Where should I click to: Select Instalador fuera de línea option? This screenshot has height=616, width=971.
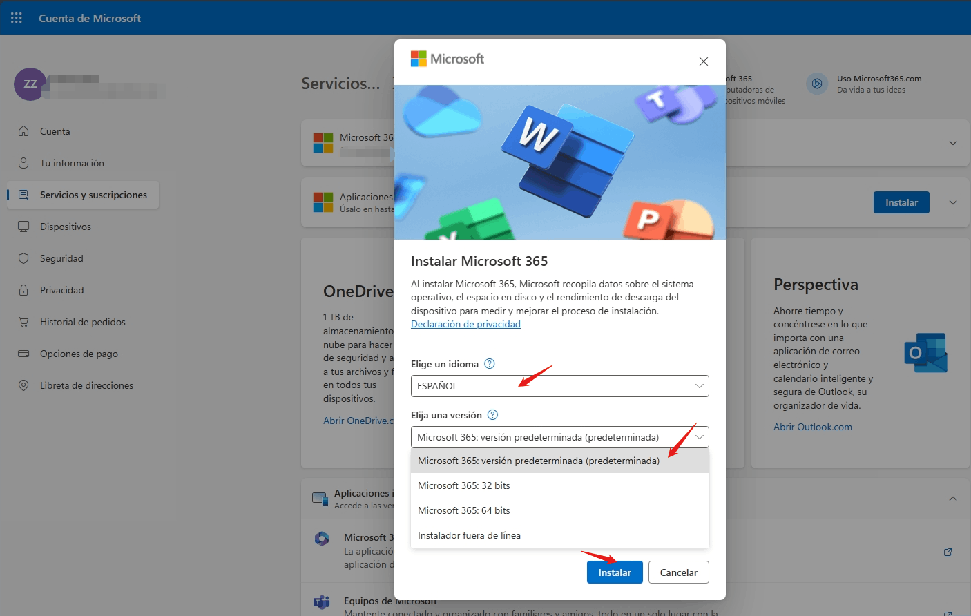(560, 535)
